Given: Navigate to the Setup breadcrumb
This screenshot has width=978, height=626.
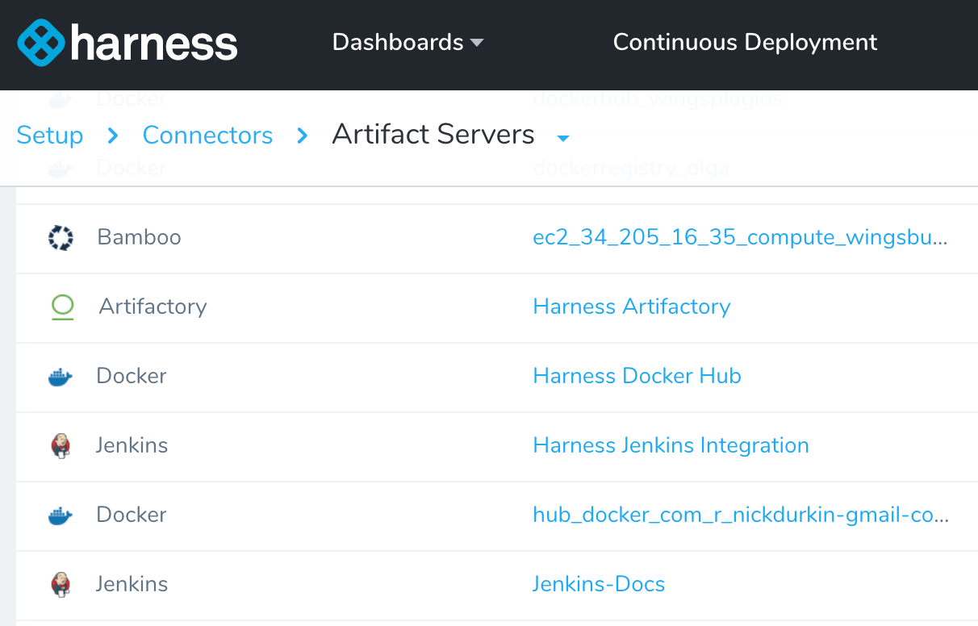Looking at the screenshot, I should (x=50, y=135).
